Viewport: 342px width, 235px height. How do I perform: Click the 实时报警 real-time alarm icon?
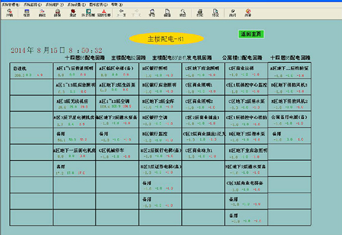103,14
